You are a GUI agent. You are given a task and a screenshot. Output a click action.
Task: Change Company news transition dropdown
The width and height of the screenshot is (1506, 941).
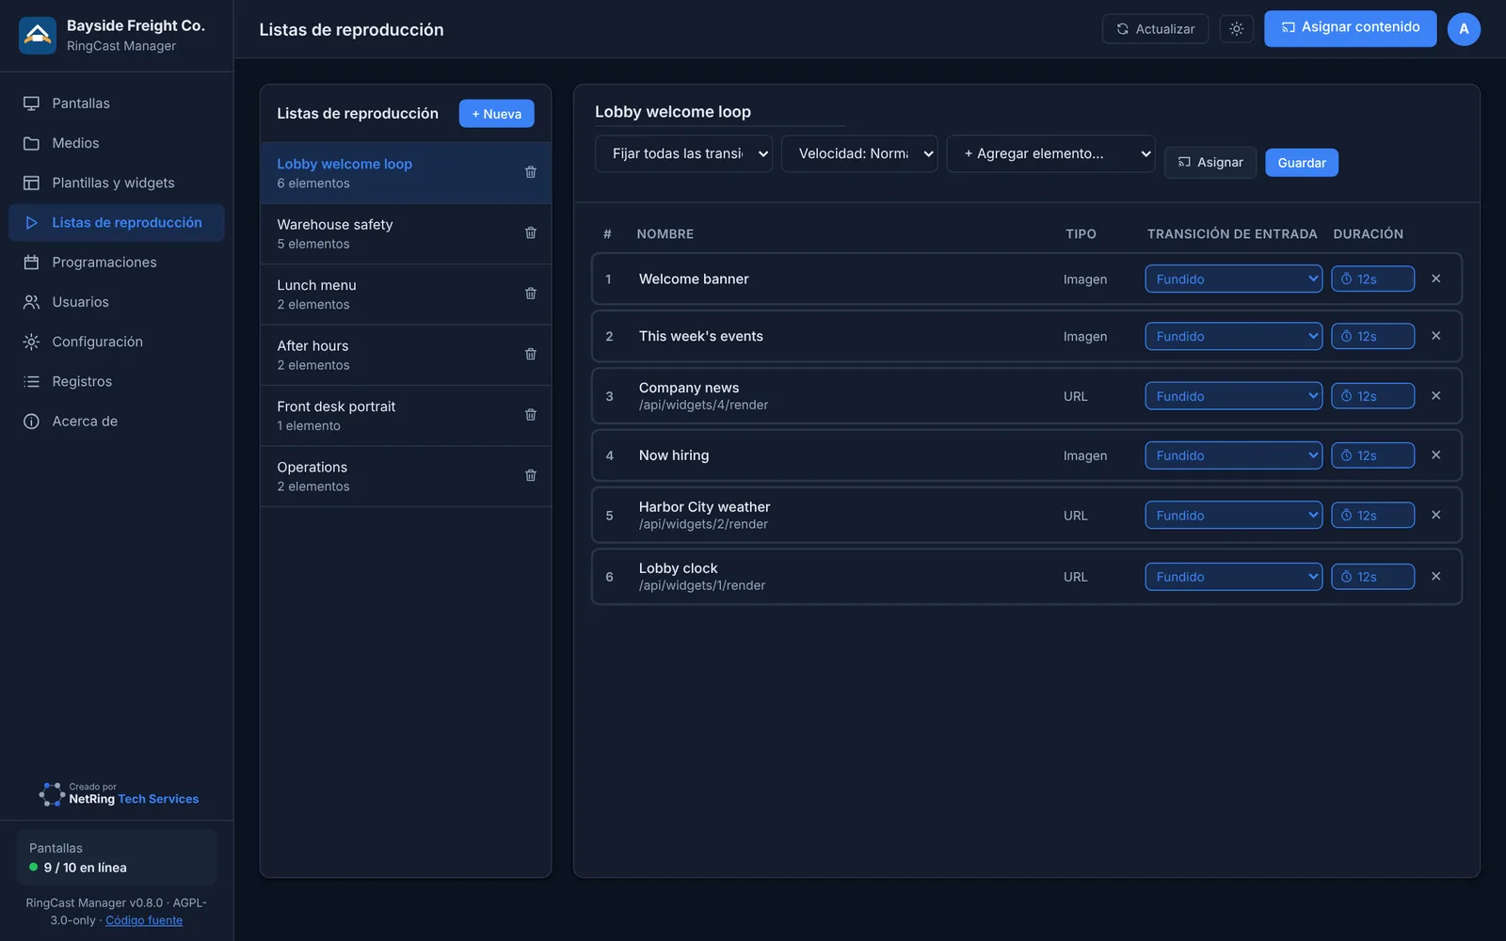[x=1234, y=396]
